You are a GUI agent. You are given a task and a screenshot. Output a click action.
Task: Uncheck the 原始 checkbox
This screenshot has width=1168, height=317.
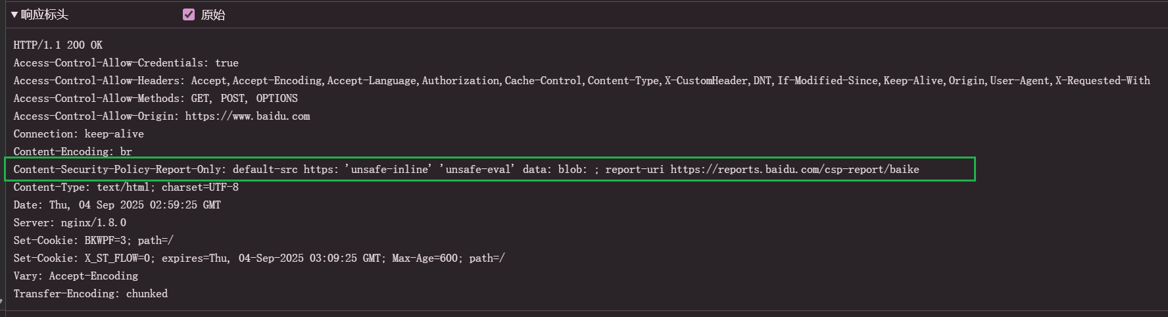[189, 14]
